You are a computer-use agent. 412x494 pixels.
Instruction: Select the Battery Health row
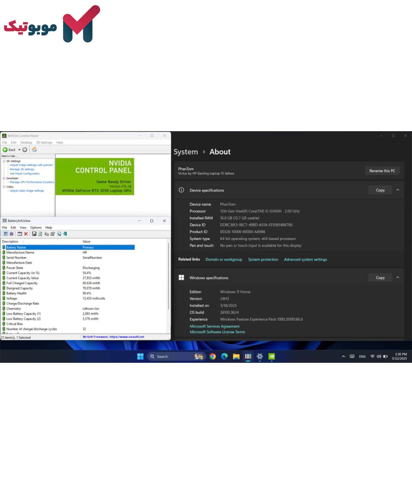(x=68, y=293)
